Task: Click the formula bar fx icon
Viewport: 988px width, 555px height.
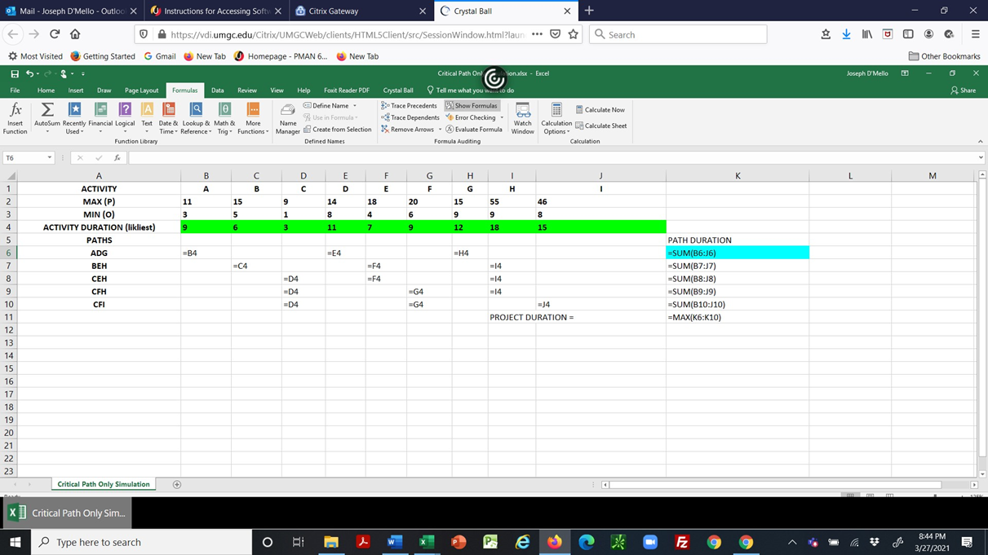Action: (x=117, y=158)
